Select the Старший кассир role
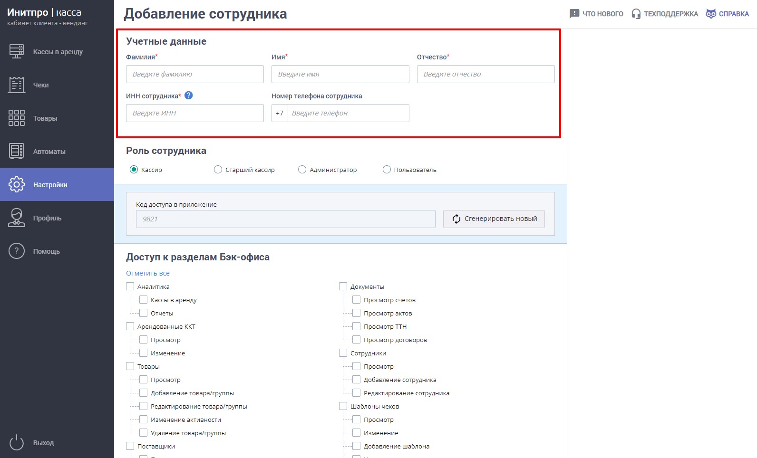The width and height of the screenshot is (757, 458). click(x=218, y=170)
